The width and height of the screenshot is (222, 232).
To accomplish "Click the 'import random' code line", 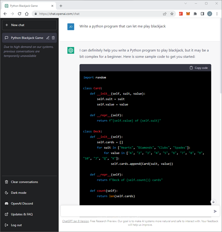I will pos(95,78).
